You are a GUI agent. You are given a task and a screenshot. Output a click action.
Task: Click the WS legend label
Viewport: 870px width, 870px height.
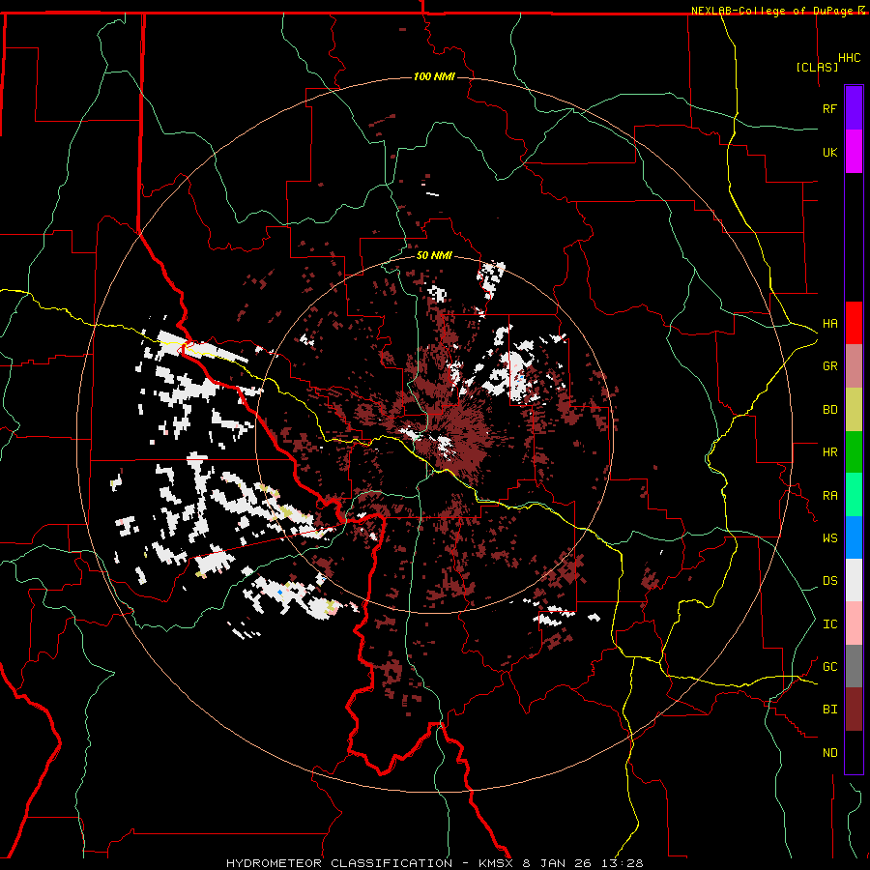tap(829, 538)
